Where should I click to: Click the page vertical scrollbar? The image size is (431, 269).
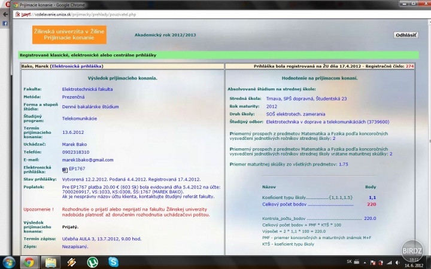[429, 137]
